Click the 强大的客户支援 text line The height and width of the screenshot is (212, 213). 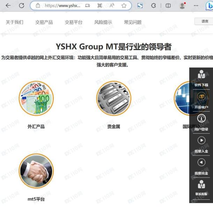coord(112,65)
